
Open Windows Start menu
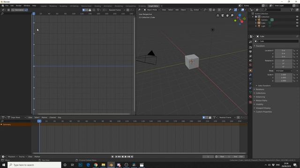click(4, 165)
